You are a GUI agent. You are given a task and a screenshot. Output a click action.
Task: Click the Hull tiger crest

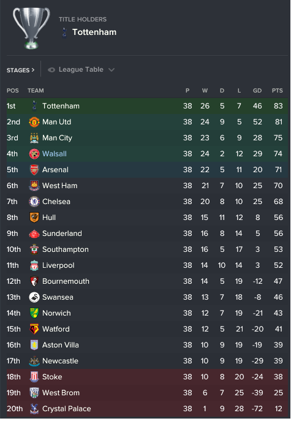[34, 218]
